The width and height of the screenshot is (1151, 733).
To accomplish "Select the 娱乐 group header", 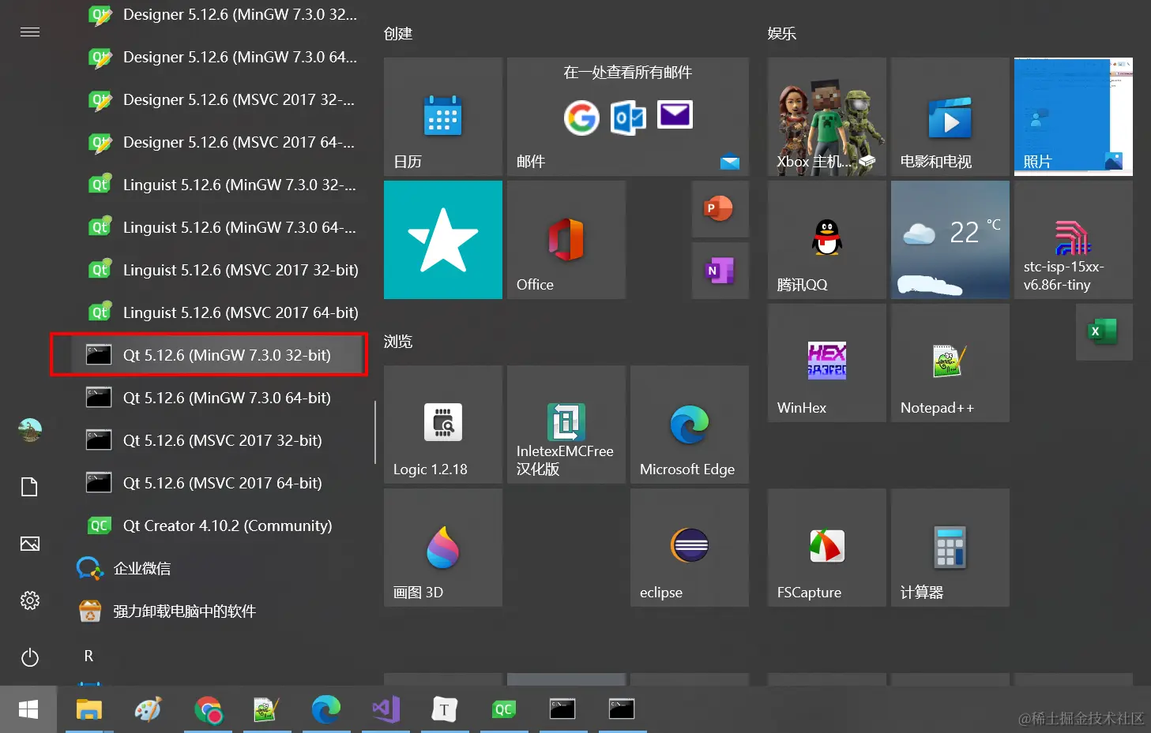I will 782,34.
